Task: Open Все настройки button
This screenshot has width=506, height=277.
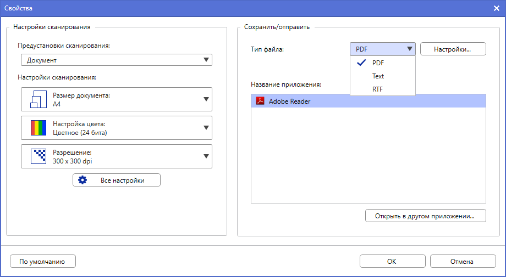Action: [x=117, y=180]
